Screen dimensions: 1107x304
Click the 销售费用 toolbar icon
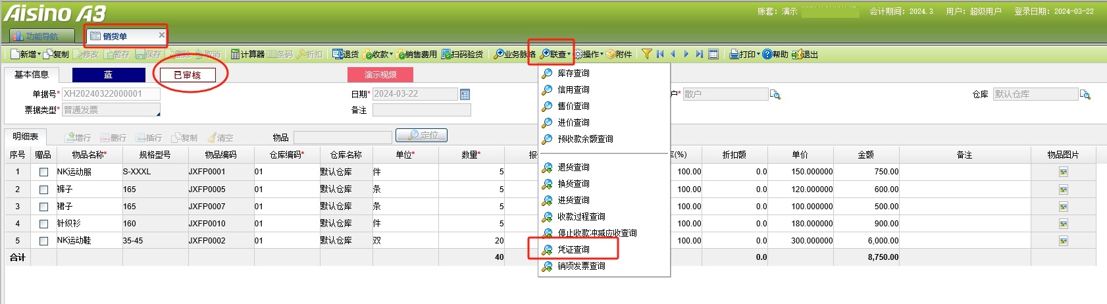(x=417, y=55)
